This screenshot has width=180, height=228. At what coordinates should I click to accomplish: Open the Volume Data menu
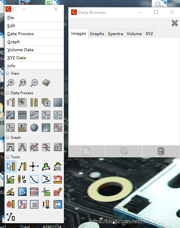point(34,50)
